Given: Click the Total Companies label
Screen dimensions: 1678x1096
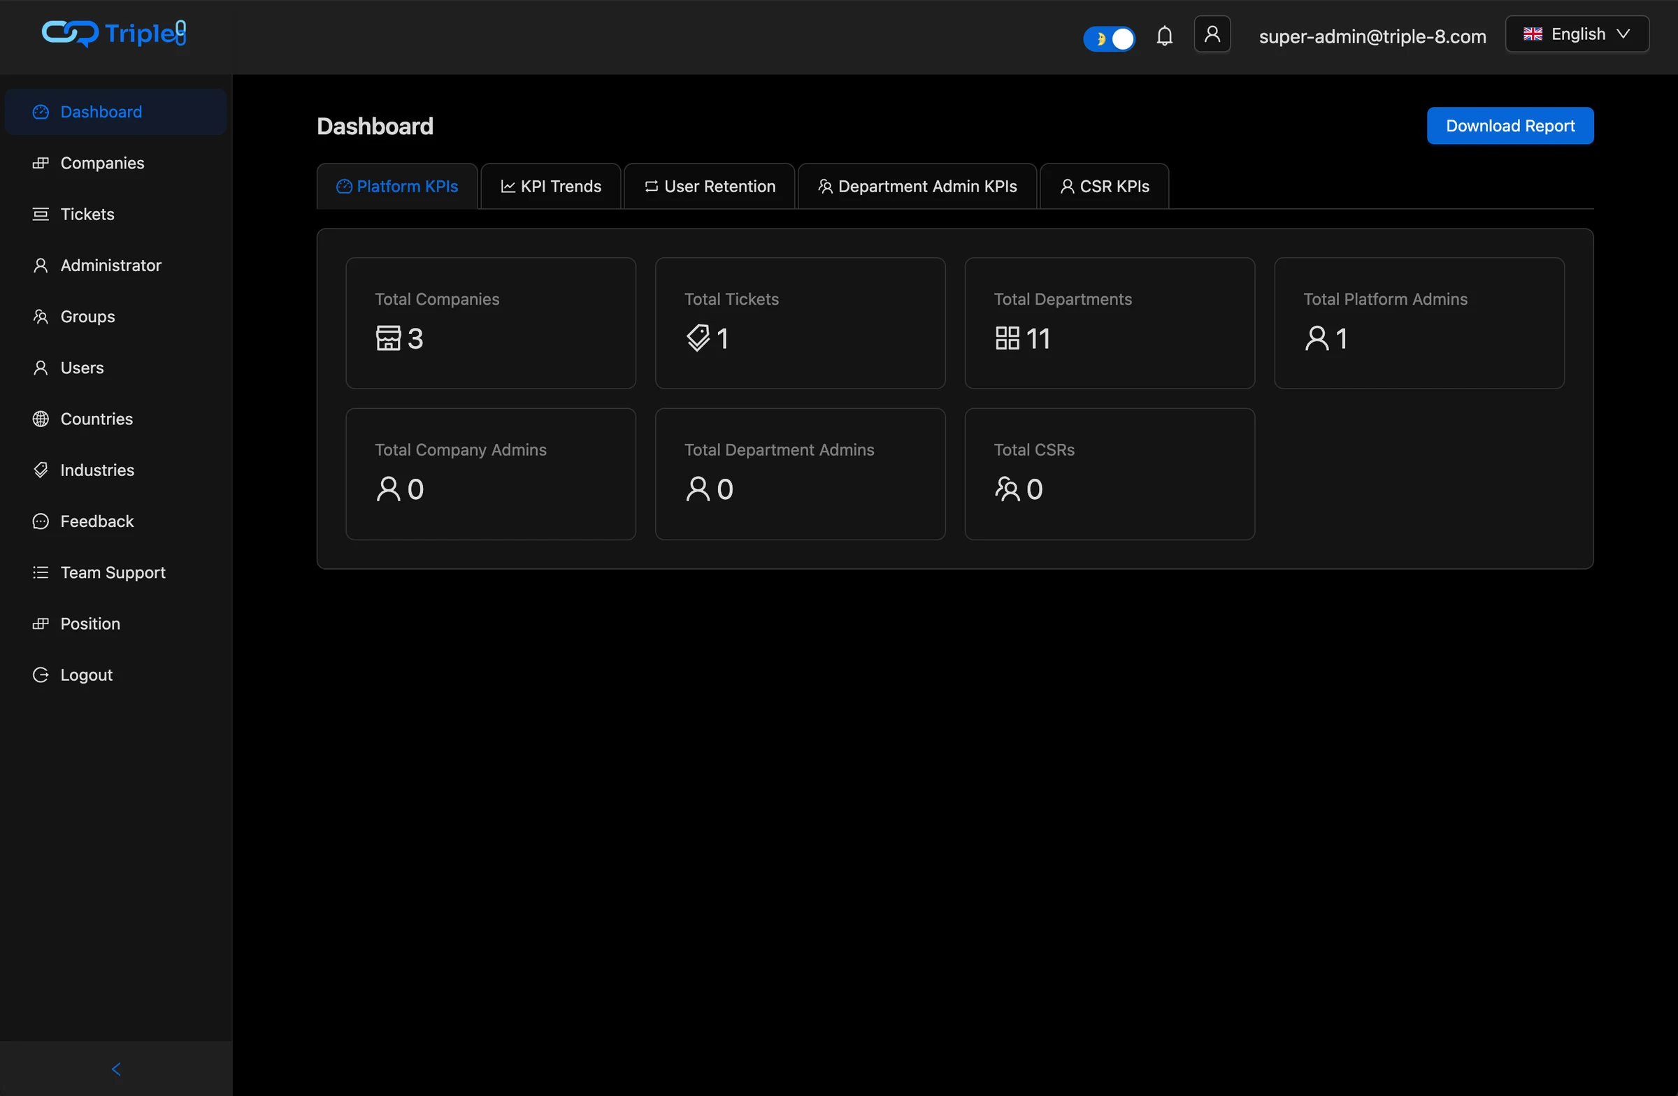Looking at the screenshot, I should tap(437, 299).
